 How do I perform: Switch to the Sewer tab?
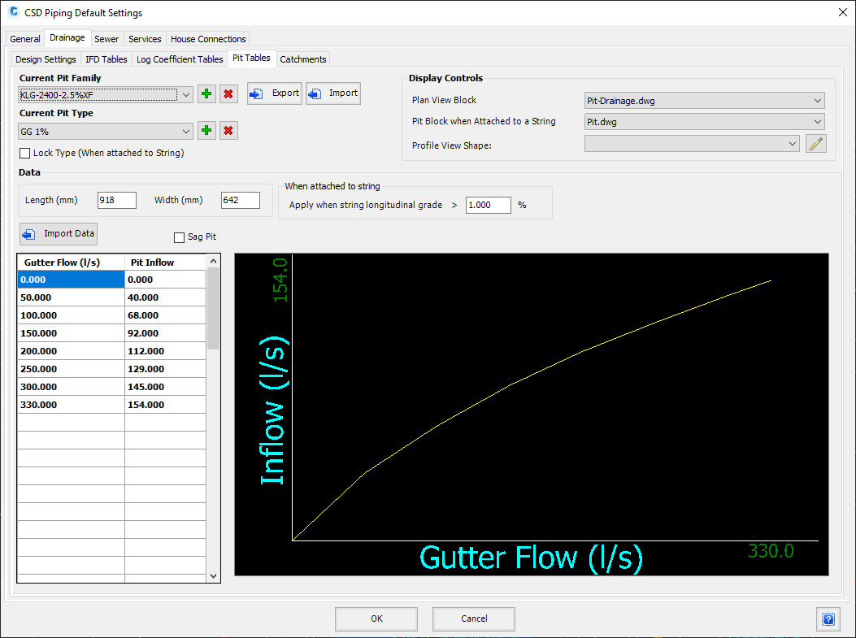pyautogui.click(x=106, y=39)
